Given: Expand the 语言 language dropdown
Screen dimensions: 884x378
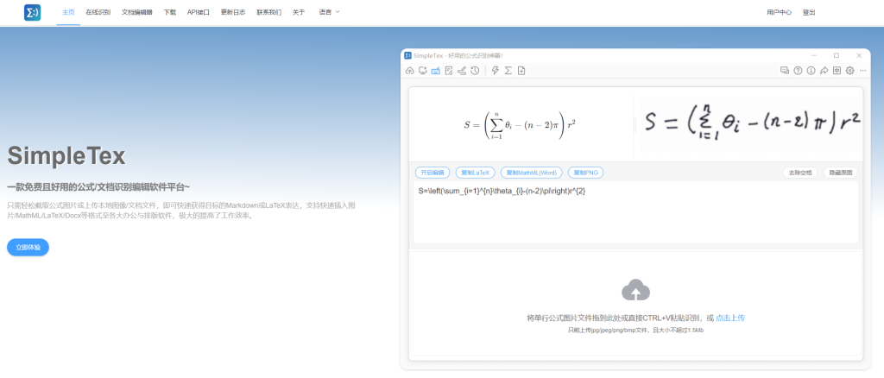Looking at the screenshot, I should click(x=329, y=12).
